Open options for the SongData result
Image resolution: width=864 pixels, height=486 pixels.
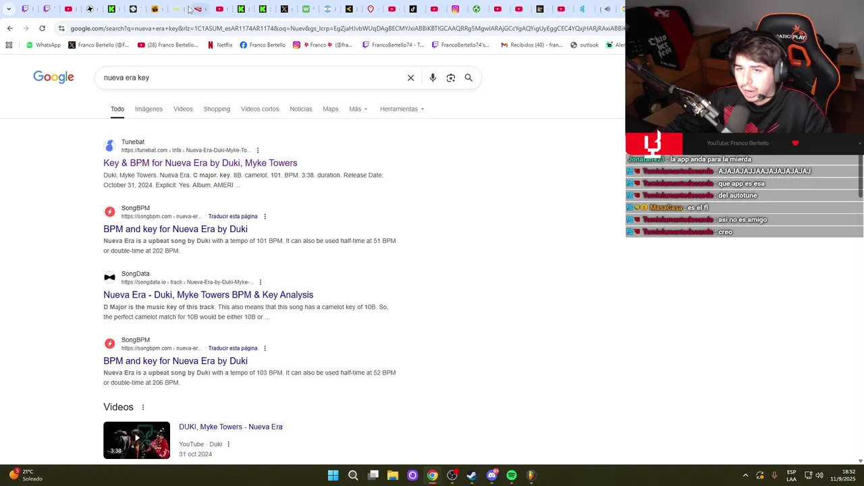pos(261,282)
